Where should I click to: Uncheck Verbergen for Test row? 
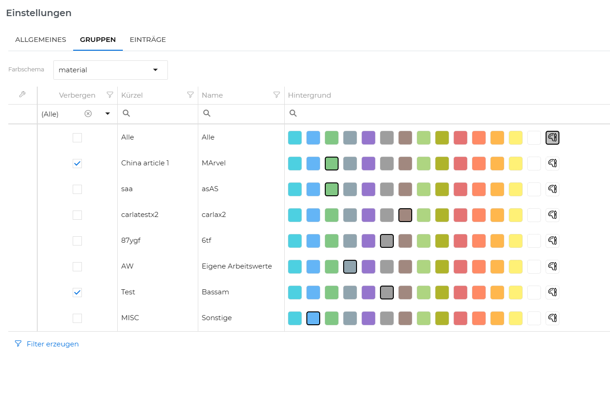[x=77, y=293]
